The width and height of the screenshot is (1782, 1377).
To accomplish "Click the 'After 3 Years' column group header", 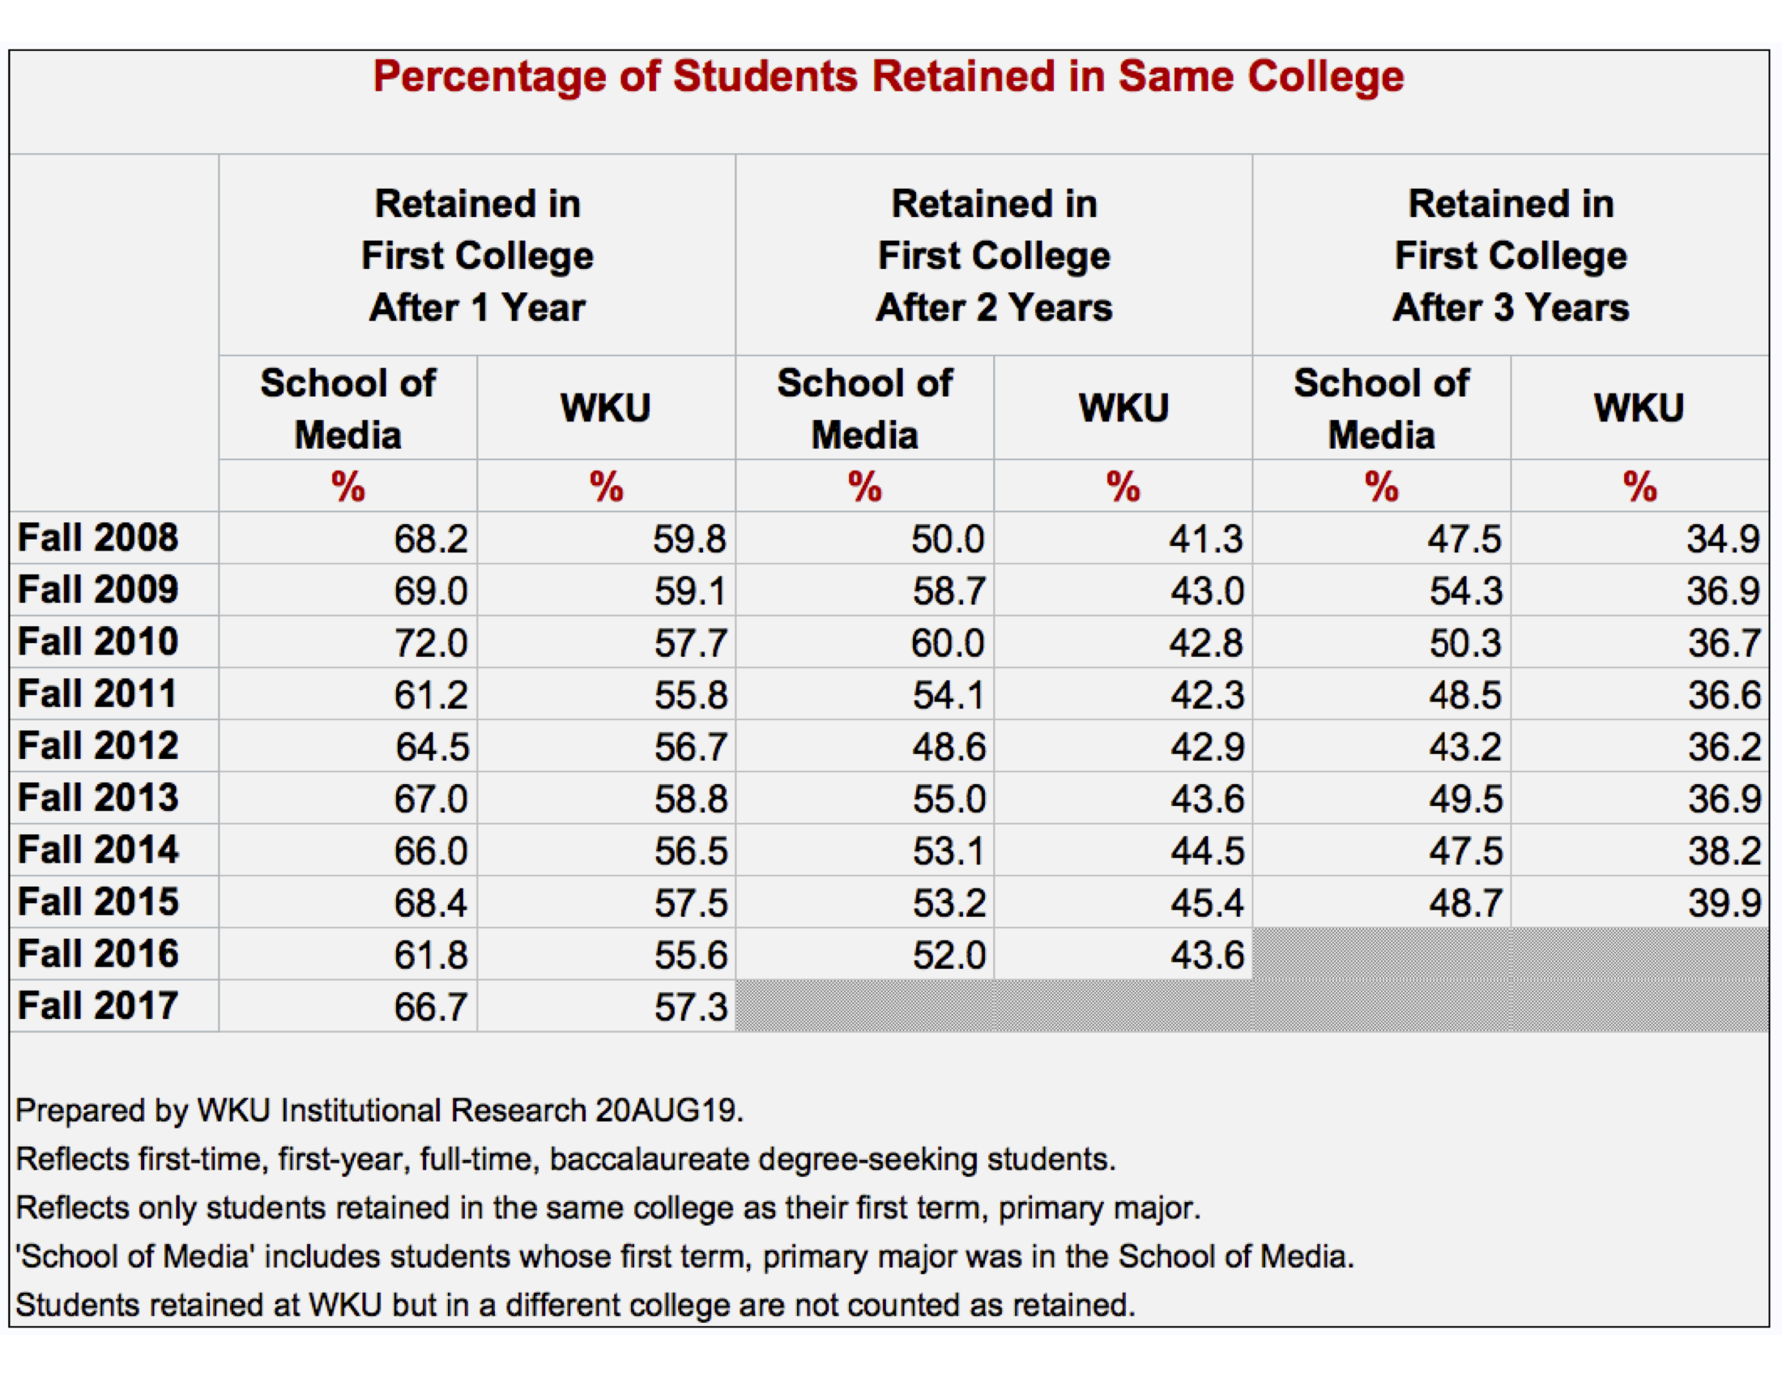I will (1511, 255).
